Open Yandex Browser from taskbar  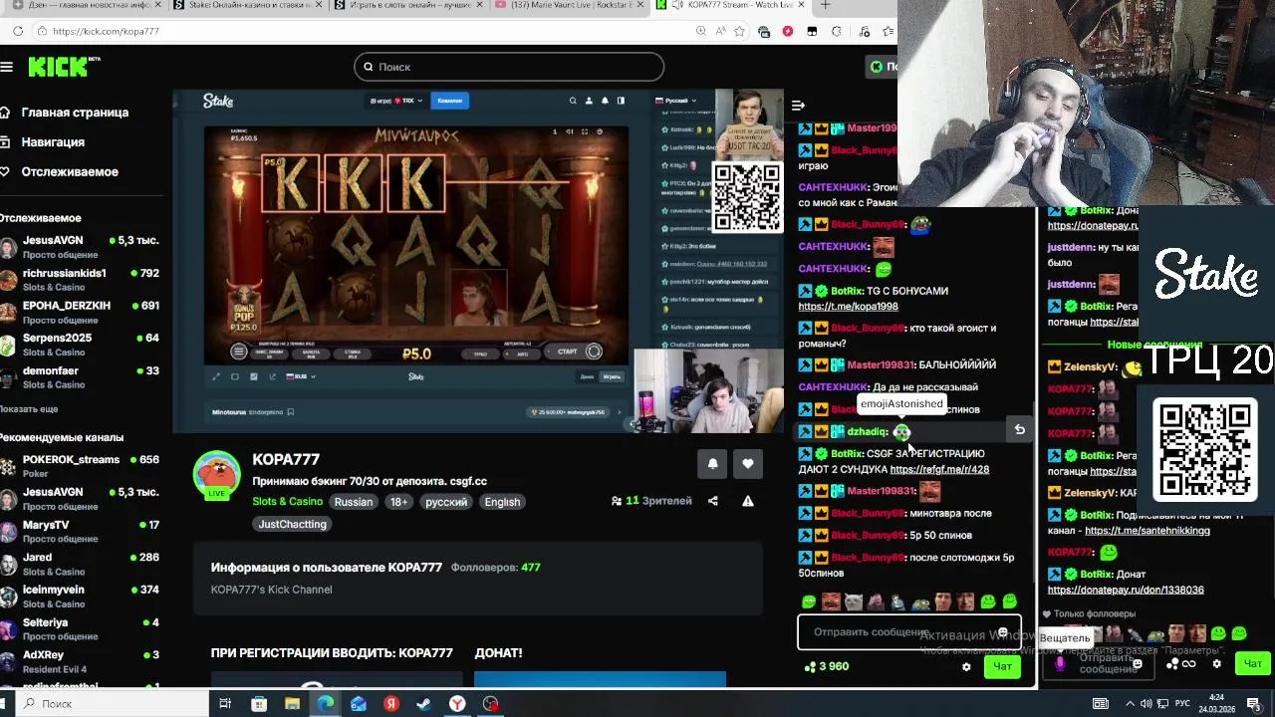click(457, 704)
